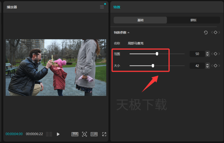The image size is (224, 143).
Task: Click the 范围 value stepper arrows
Action: pyautogui.click(x=208, y=54)
